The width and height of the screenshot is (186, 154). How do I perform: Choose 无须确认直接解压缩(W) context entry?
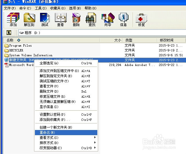click(x=66, y=102)
